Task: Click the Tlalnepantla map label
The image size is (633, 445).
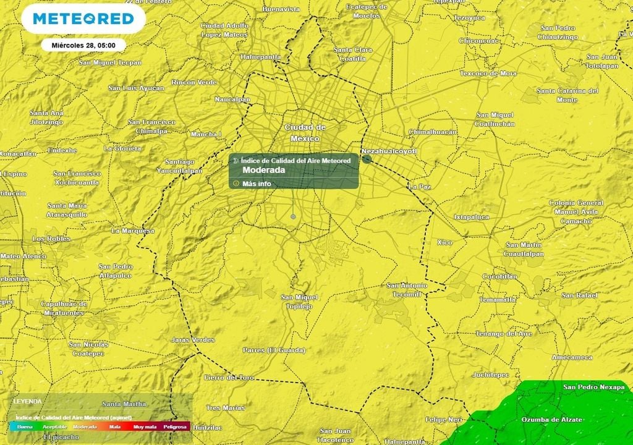Action: point(260,57)
